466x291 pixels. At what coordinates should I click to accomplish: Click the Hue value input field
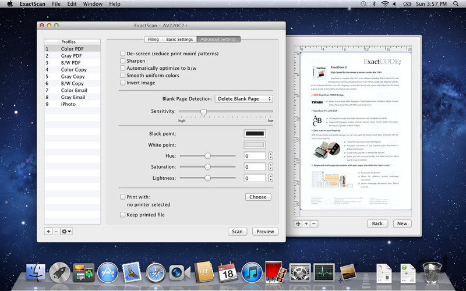pyautogui.click(x=255, y=156)
